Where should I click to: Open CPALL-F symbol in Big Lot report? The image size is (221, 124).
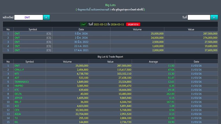pyautogui.click(x=19, y=70)
